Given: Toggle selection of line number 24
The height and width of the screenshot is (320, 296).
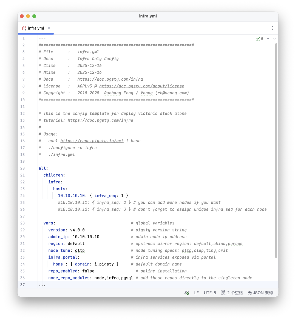Looking at the screenshot, I should point(22,196).
